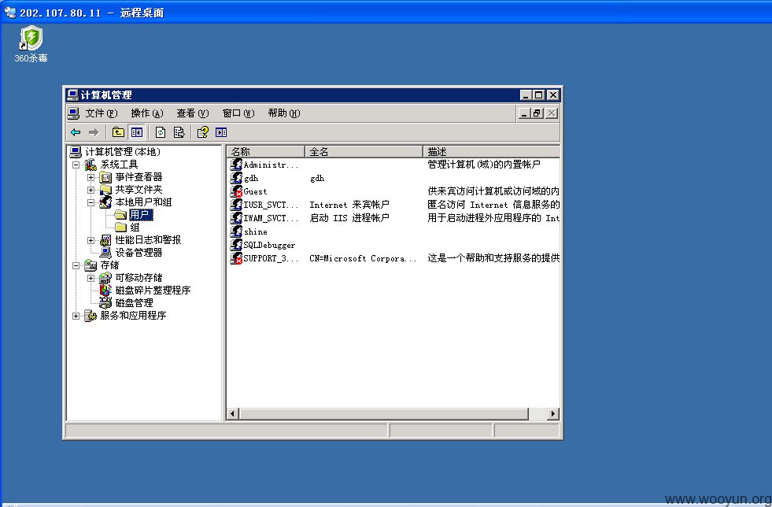The width and height of the screenshot is (772, 507).
Task: Click the remote desktop title '202.107.80.11 - 远程桌面'
Action: [91, 13]
